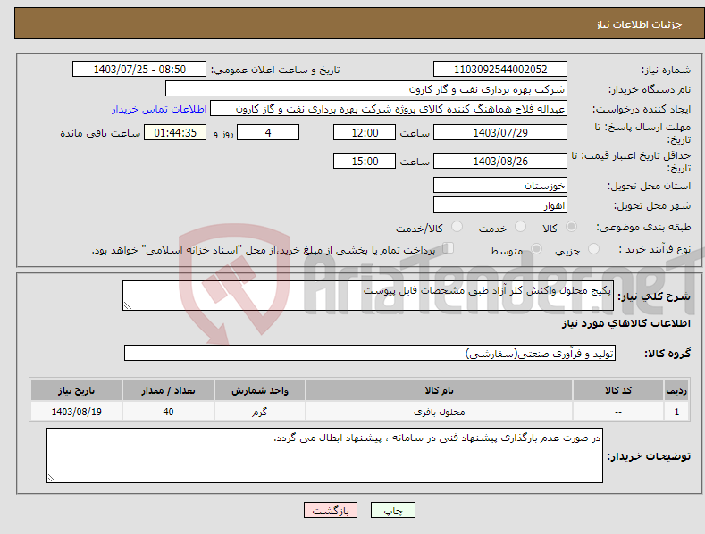Screen dimensions: 705x534
Task: Click the resize handle of description textarea
Action: 128,305
